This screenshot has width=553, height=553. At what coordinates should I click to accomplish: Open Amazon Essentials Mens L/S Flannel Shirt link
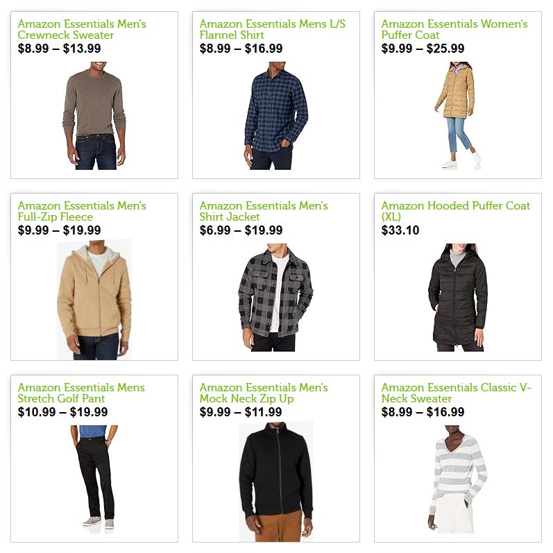[272, 30]
